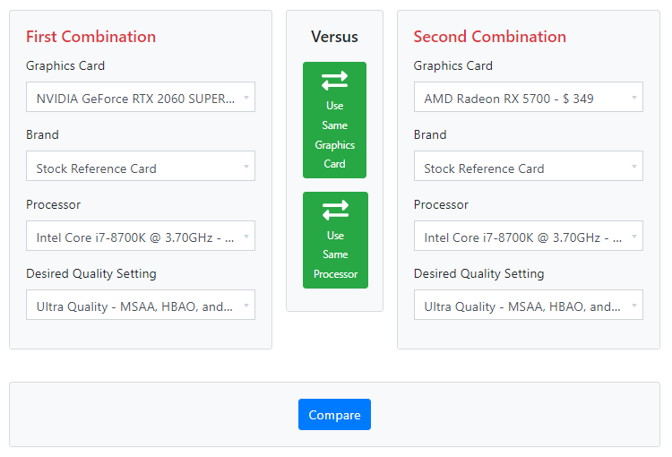Click the blue Compare button
672x457 pixels.
point(334,415)
